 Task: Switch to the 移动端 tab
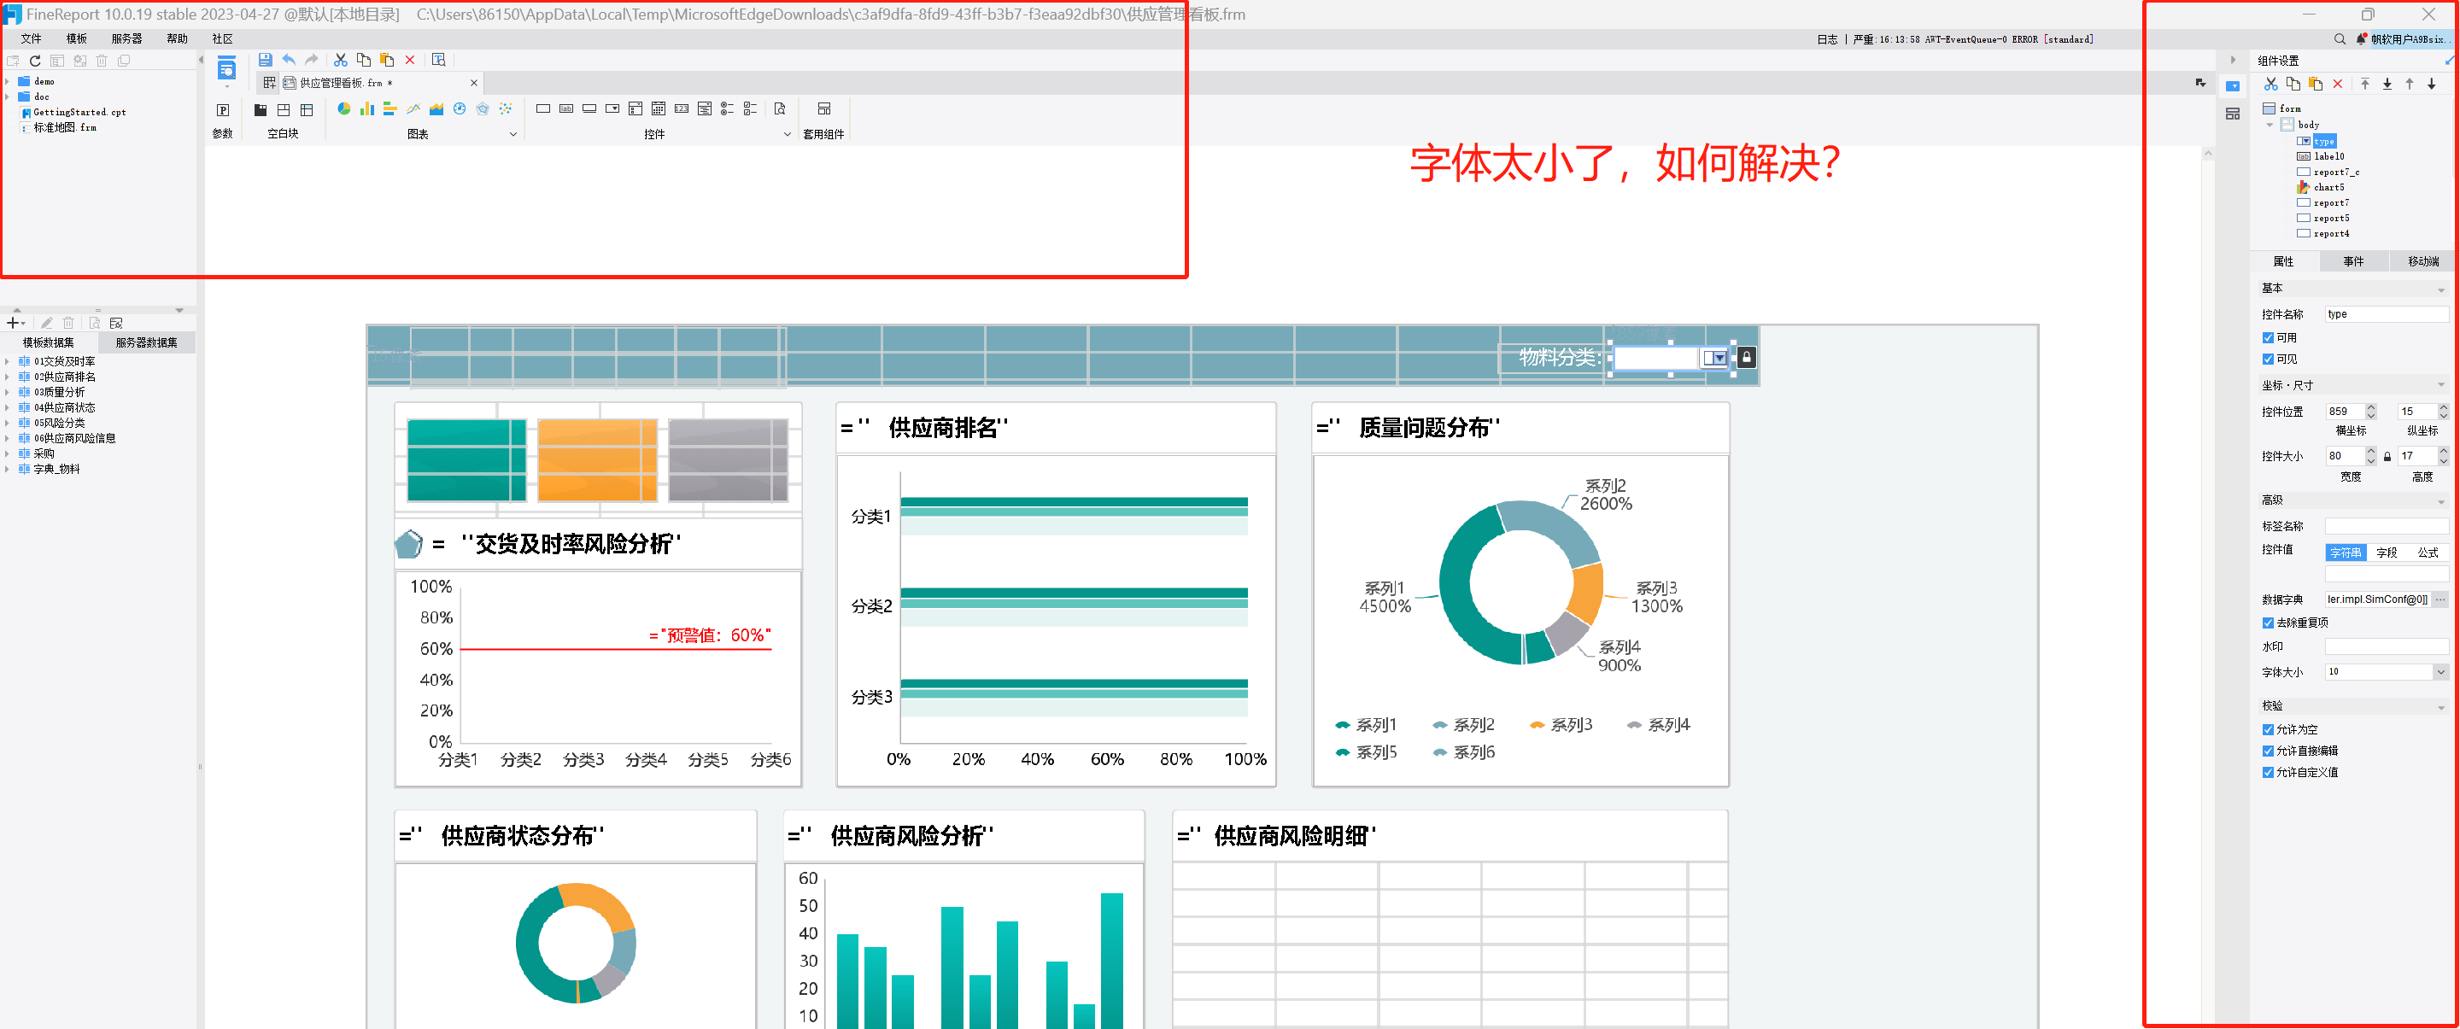coord(2422,261)
